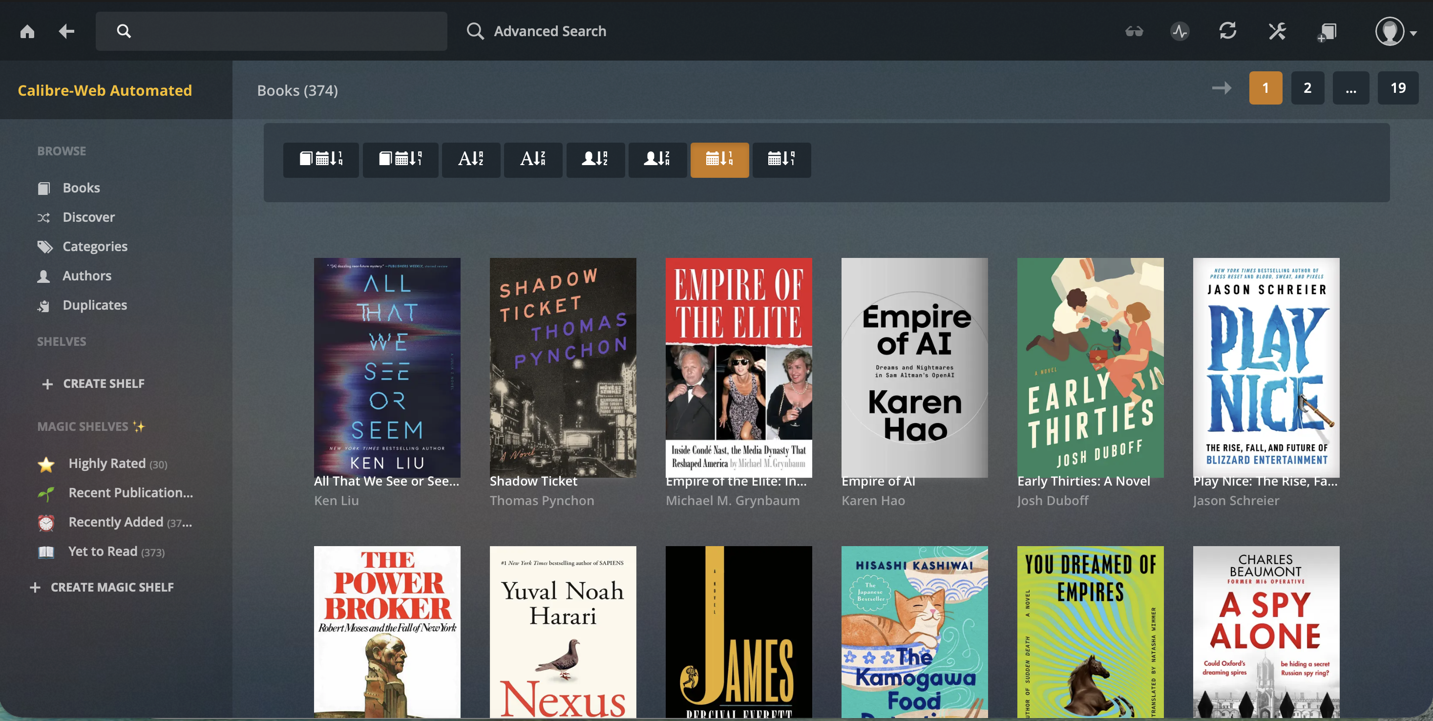Click Create Magic Shelf button
Viewport: 1433px width, 721px height.
click(102, 587)
